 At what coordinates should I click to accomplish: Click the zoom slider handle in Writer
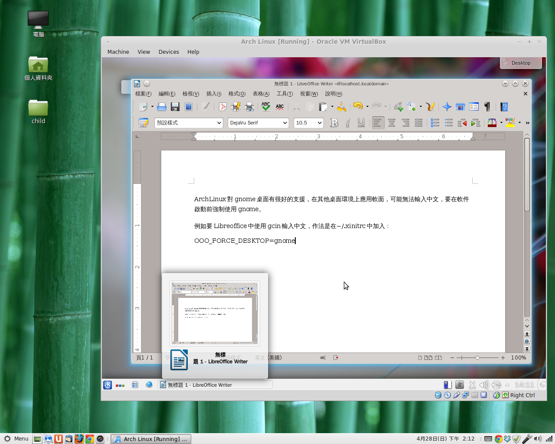[477, 358]
